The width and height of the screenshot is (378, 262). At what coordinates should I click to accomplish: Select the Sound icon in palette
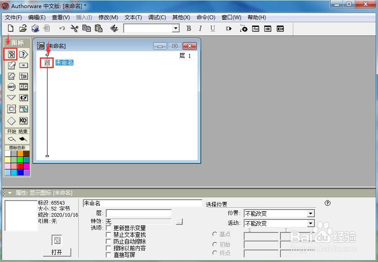pyautogui.click(x=23, y=97)
